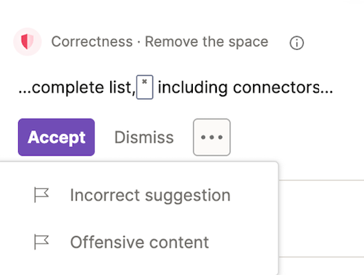The width and height of the screenshot is (364, 275).
Task: Open the info icon beside Remove the space
Action: click(297, 43)
